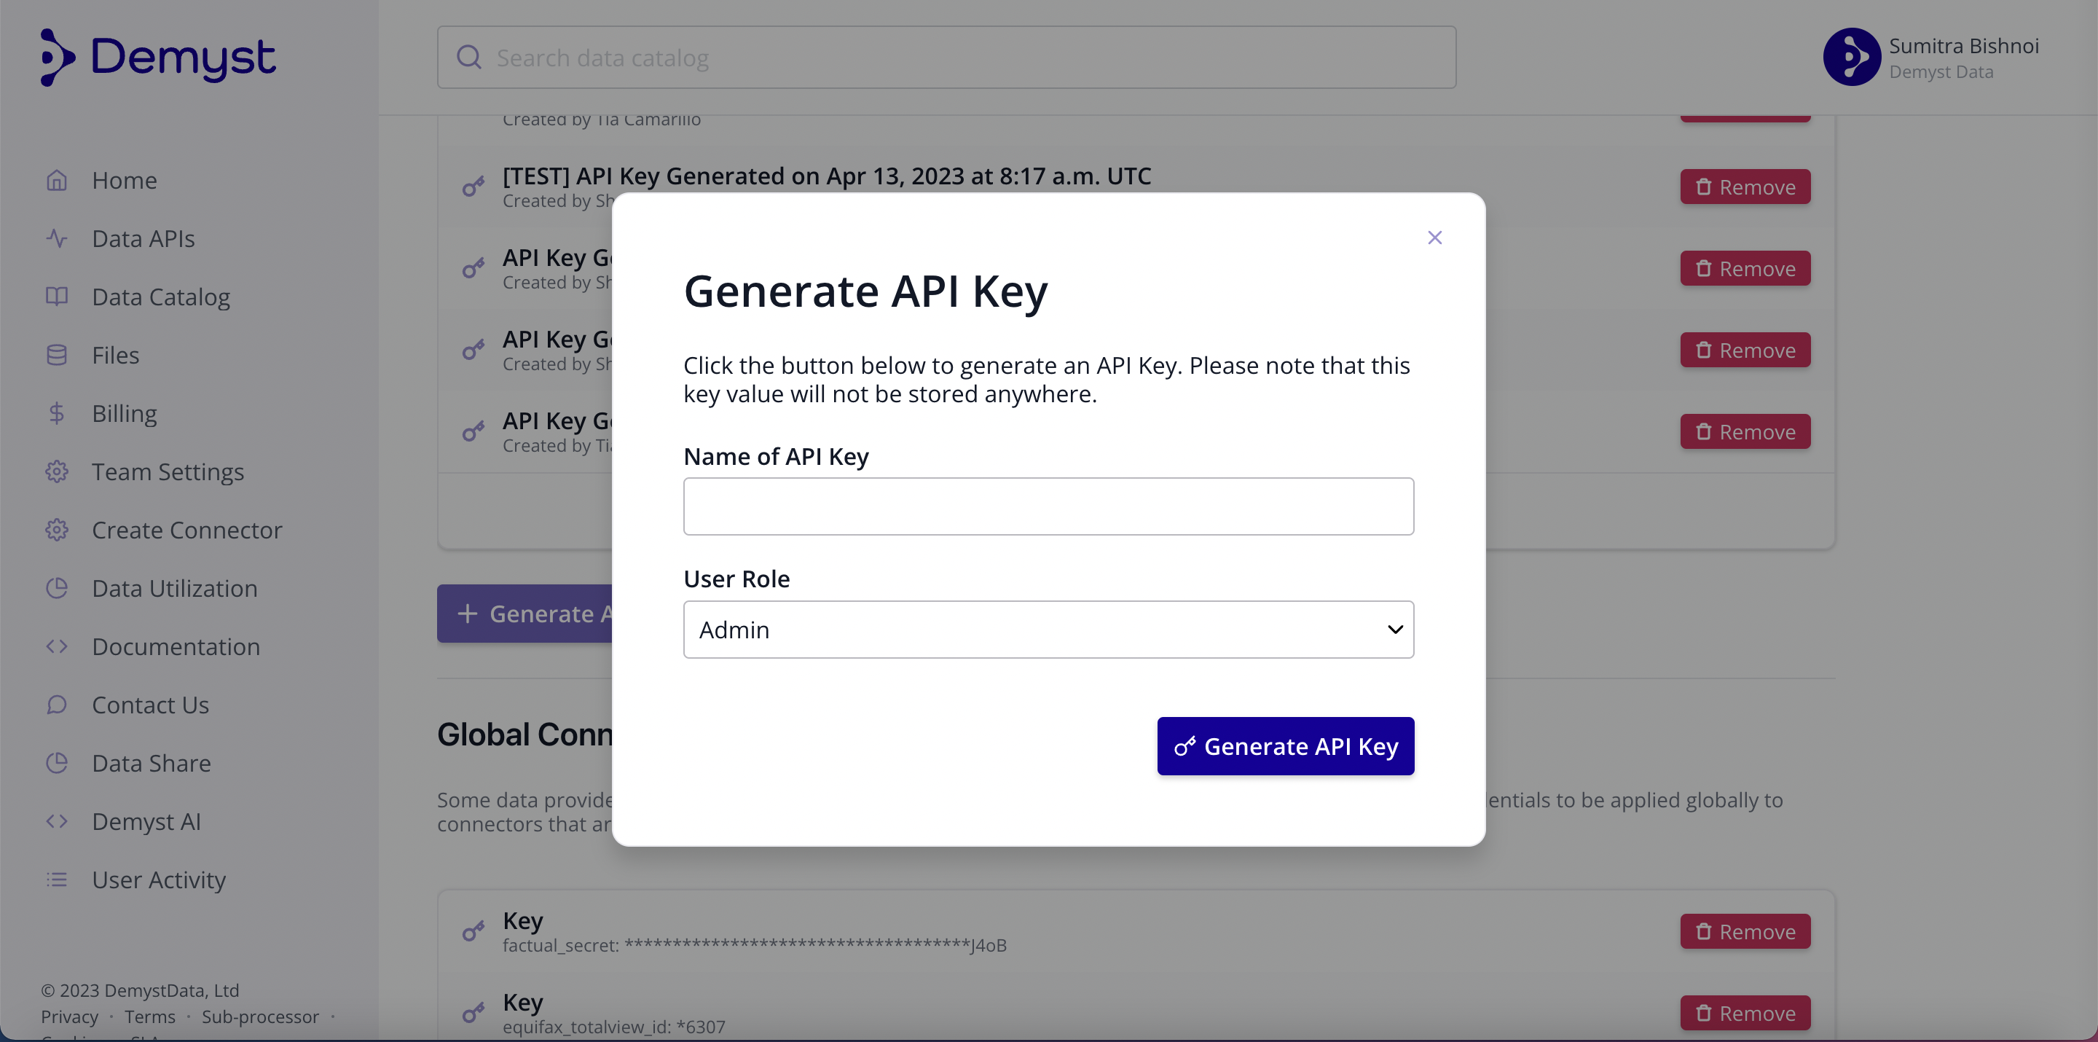
Task: Open the User Role dropdown
Action: [1048, 630]
